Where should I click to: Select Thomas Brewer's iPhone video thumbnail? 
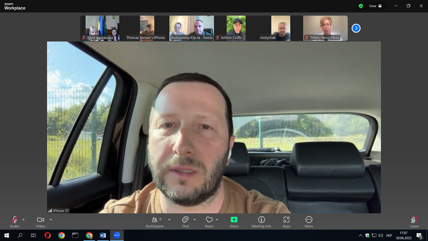(x=146, y=28)
